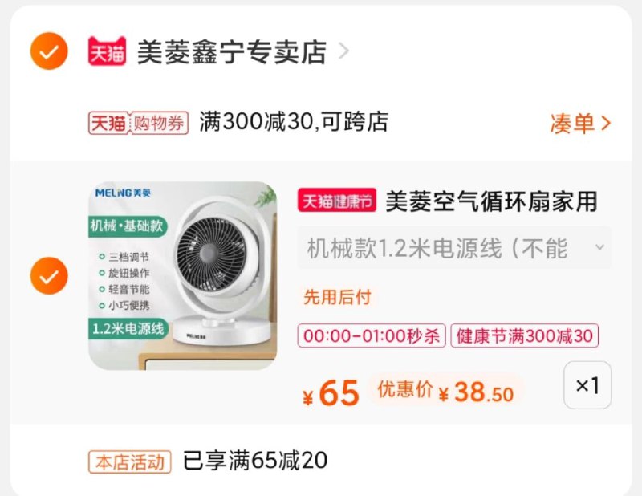Click the red 天猫 logo icon
The width and height of the screenshot is (642, 496).
108,51
